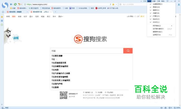
Task: Open the 收藏 favorites star on bookmarks bar
Action: tap(13, 8)
